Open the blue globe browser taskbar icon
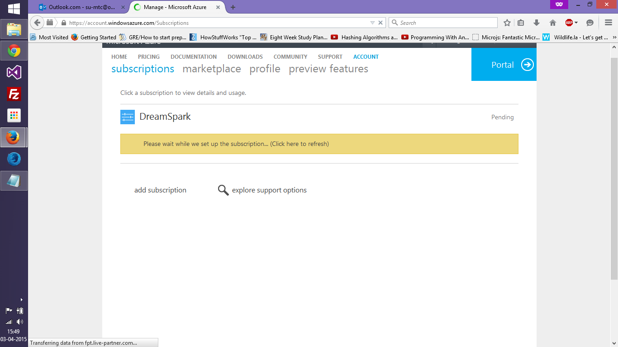Screen dimensions: 618x347 (14, 159)
